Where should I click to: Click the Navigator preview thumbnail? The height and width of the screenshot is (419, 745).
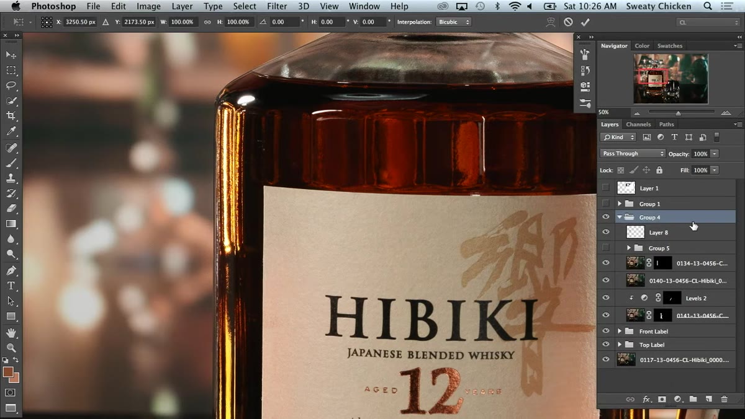670,79
